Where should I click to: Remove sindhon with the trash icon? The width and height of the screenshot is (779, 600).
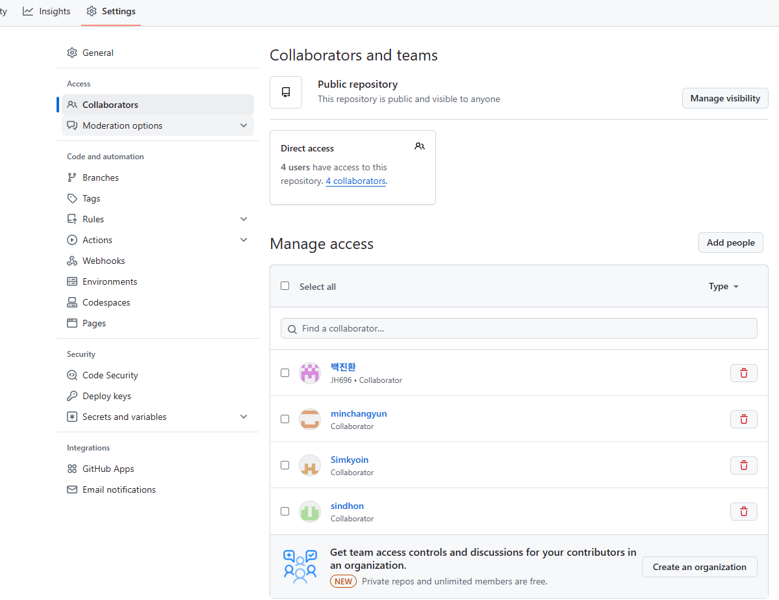744,512
